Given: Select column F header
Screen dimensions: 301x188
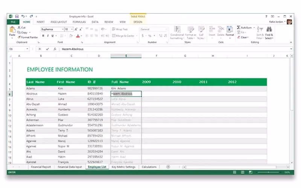Looking at the screenshot, I should tap(157, 56).
